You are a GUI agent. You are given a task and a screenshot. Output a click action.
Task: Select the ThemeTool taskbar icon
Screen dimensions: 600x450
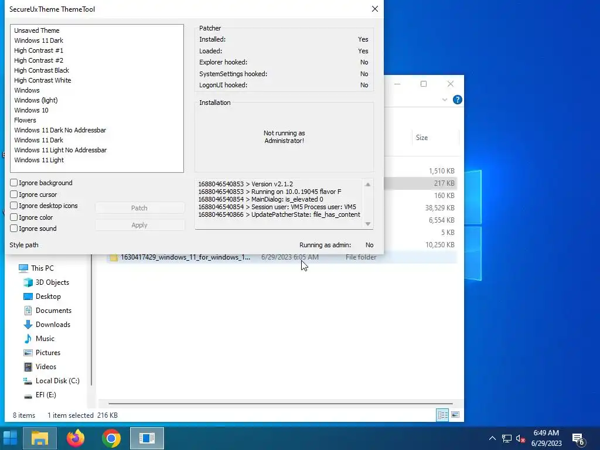147,438
